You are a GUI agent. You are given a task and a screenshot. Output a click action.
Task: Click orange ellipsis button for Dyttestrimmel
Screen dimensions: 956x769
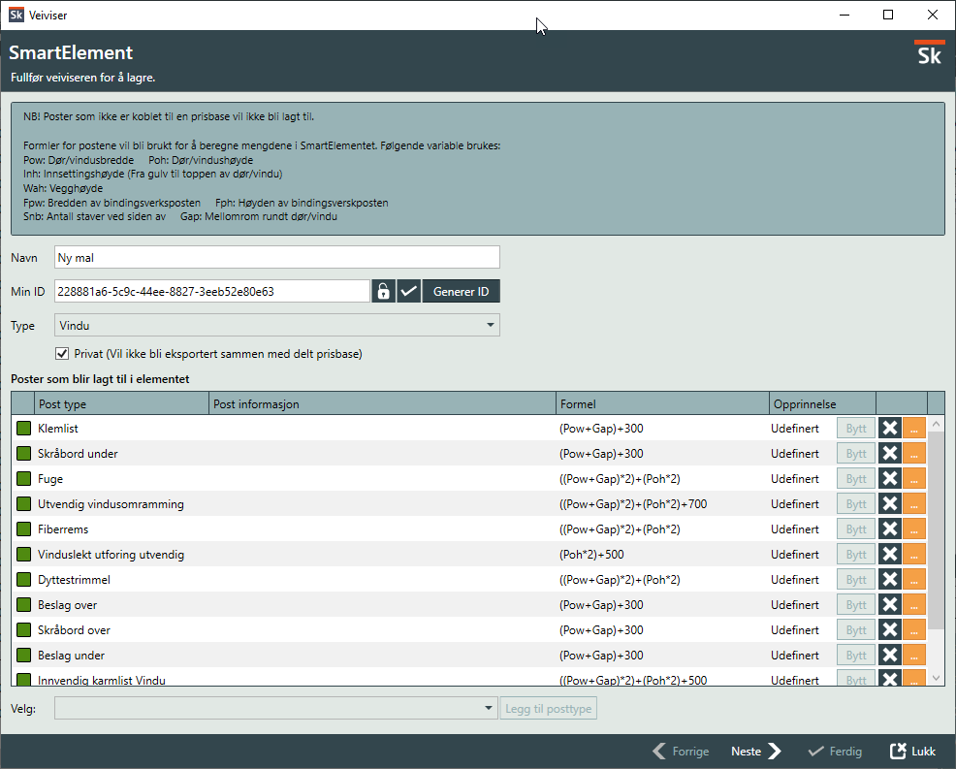(913, 580)
